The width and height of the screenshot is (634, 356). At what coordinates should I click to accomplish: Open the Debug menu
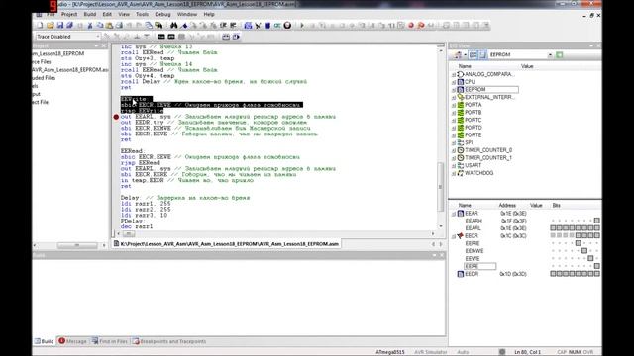[x=162, y=14]
